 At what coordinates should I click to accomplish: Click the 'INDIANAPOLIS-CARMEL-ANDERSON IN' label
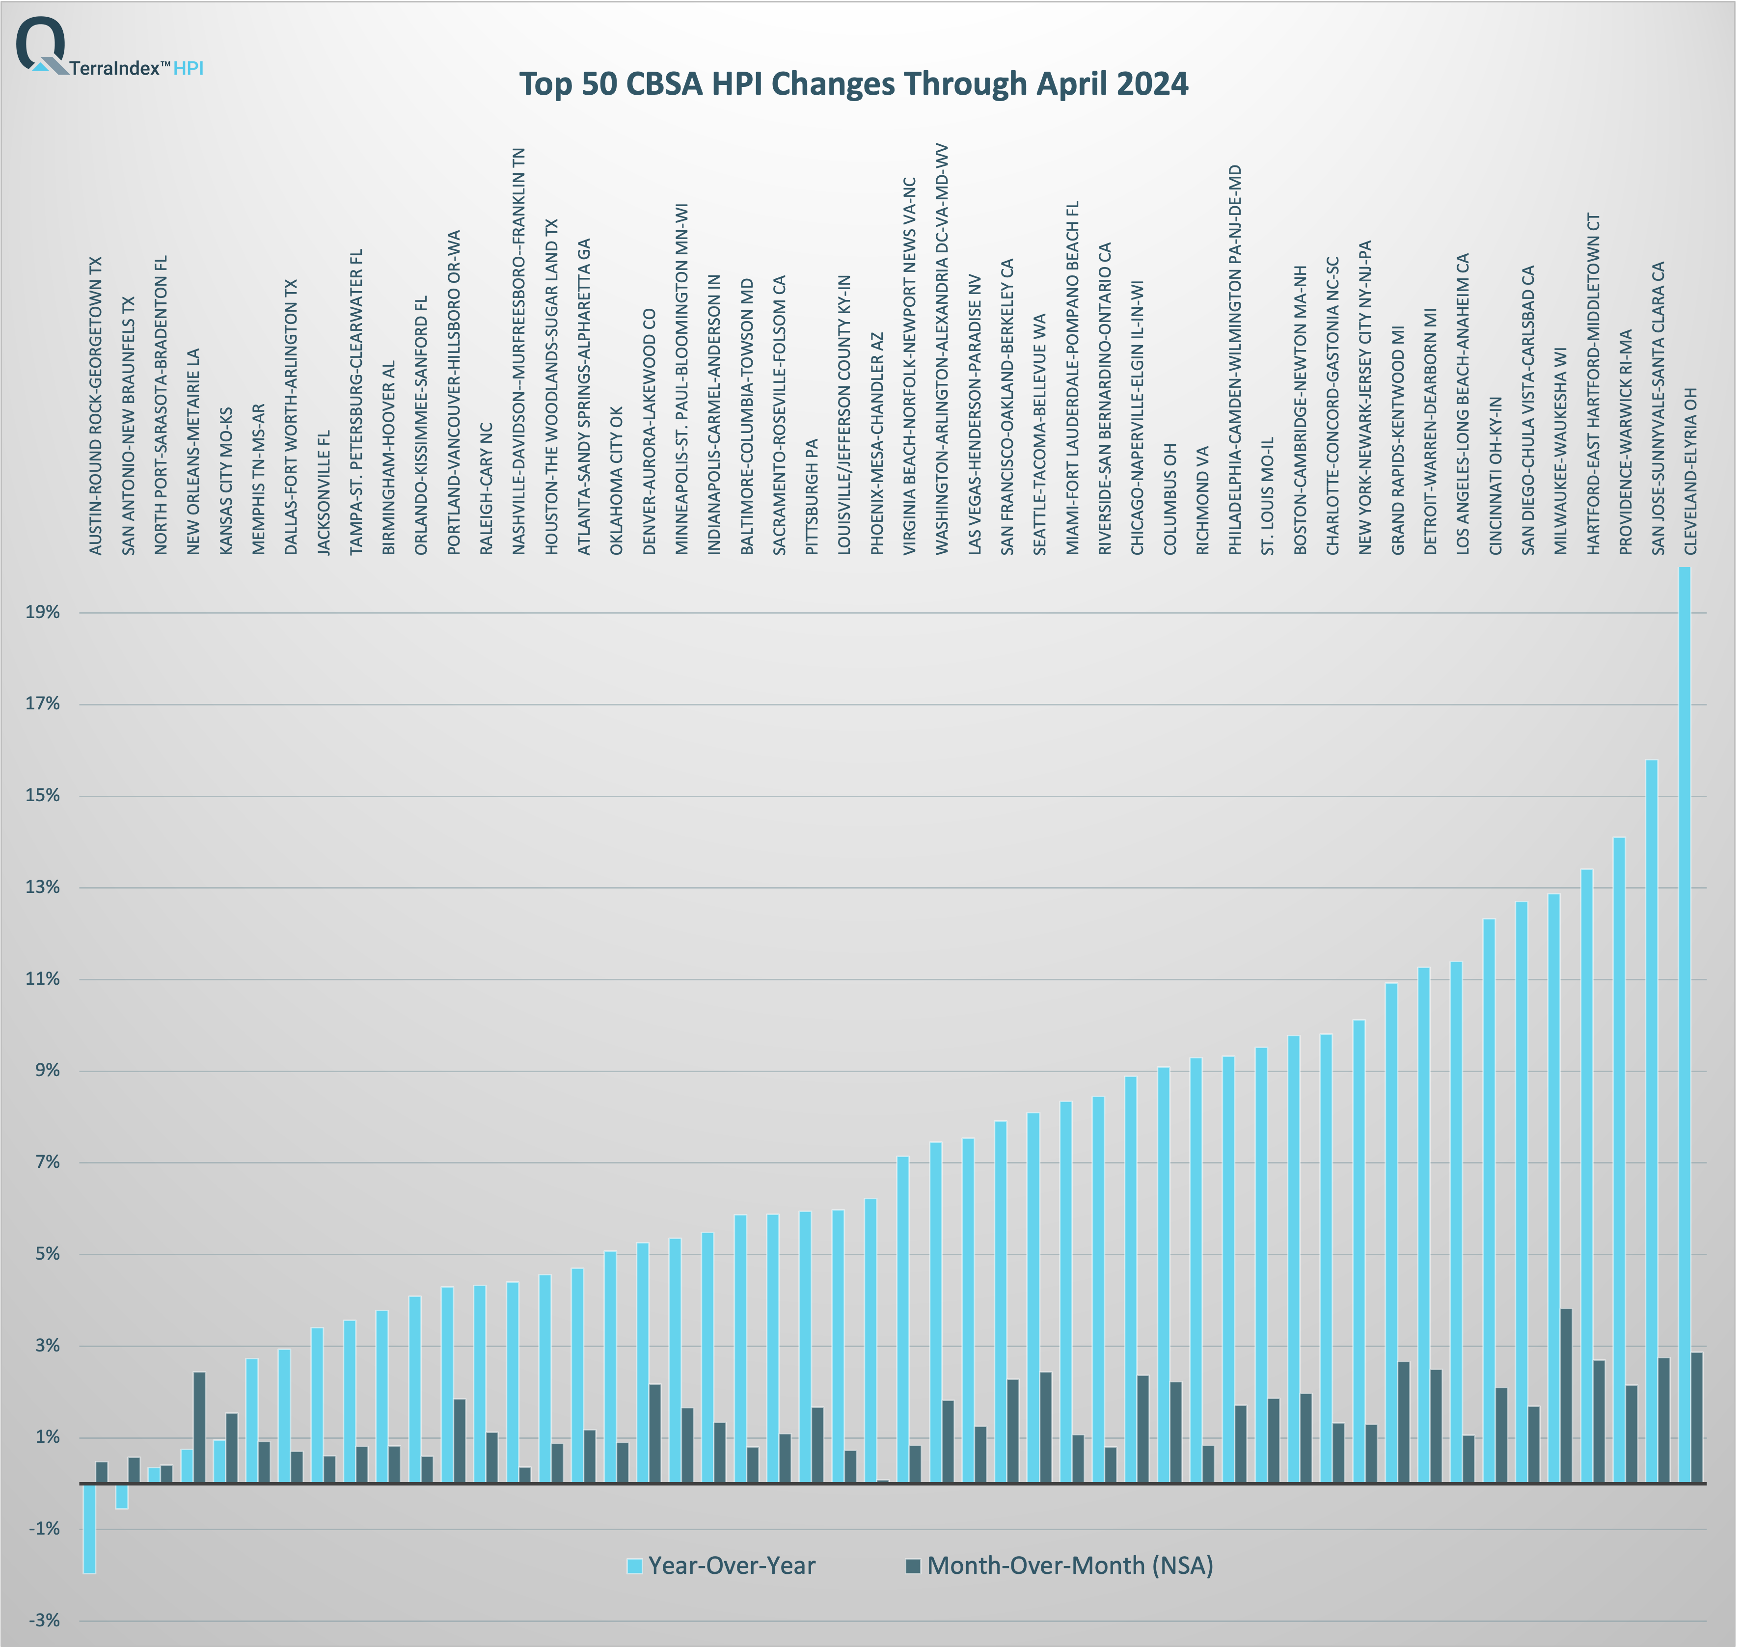point(714,415)
